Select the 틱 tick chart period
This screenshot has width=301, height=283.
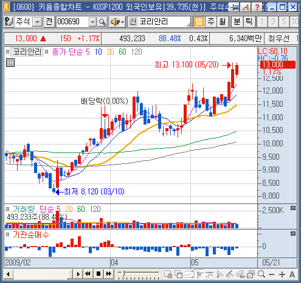tap(249, 22)
